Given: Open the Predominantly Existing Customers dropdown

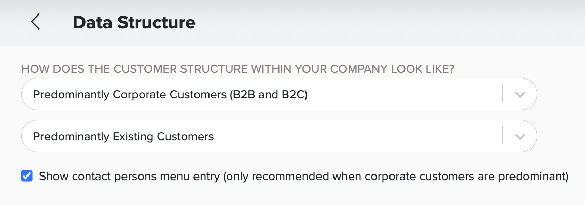Looking at the screenshot, I should point(279,136).
